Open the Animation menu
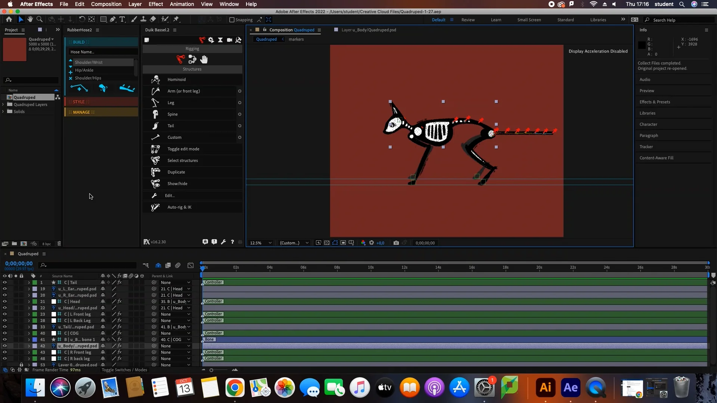The height and width of the screenshot is (403, 717). point(182,4)
